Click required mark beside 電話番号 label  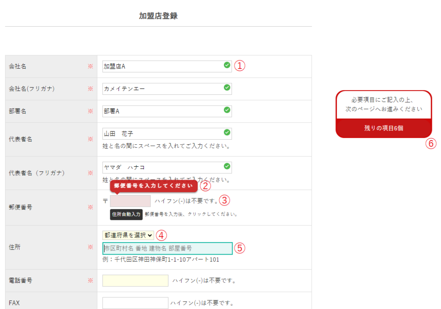point(90,281)
